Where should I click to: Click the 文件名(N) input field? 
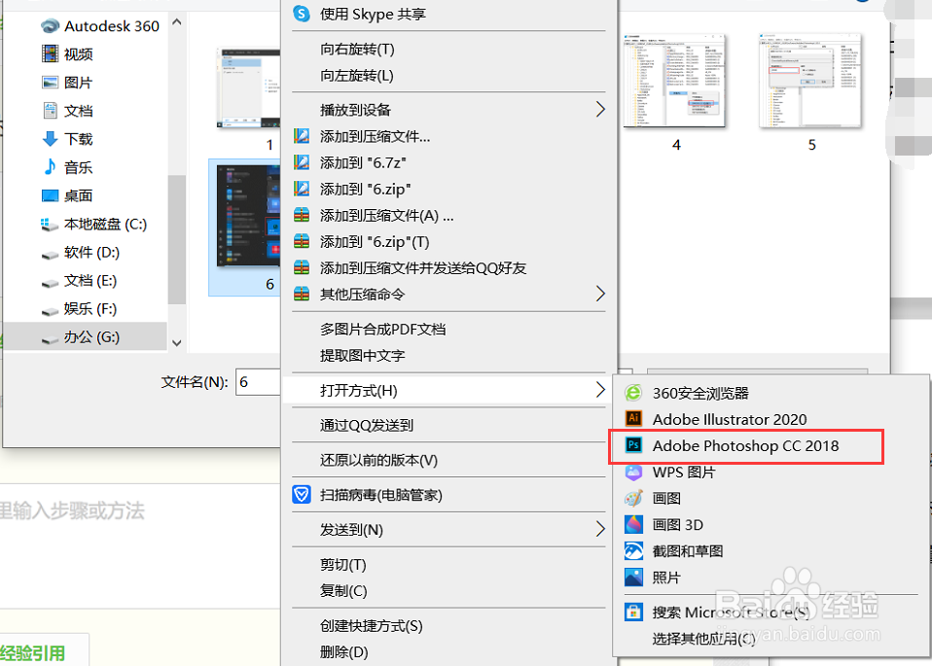258,382
